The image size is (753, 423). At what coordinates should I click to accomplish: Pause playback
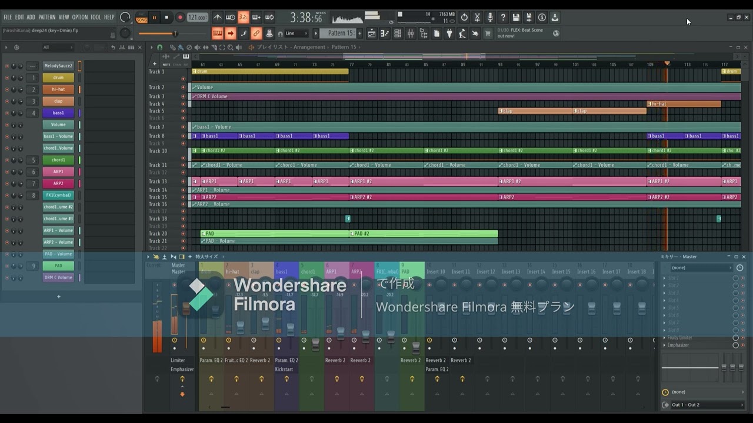155,18
